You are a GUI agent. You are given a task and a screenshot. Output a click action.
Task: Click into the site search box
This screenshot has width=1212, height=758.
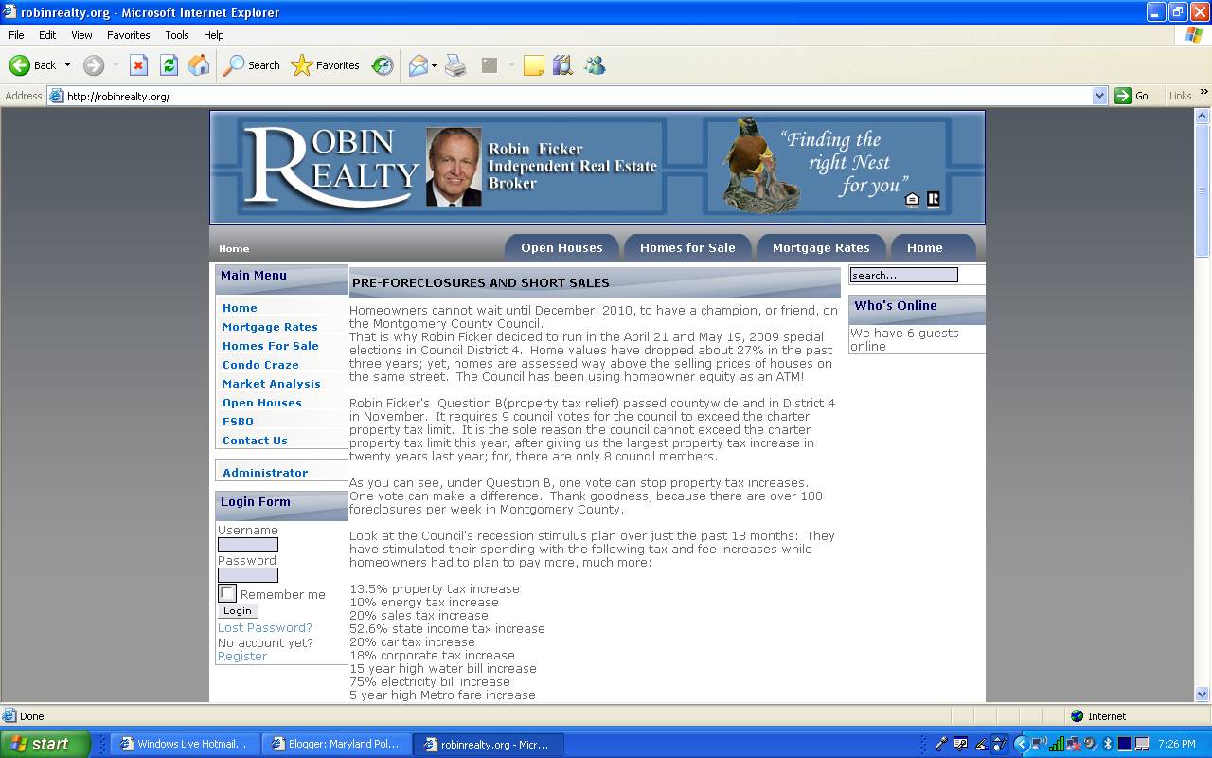pos(903,275)
